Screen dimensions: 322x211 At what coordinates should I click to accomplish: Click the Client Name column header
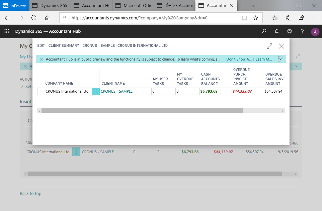coord(113,83)
